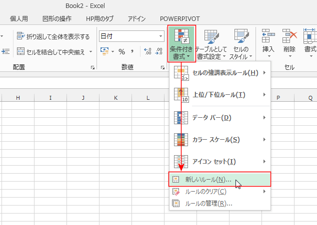Select column H header

18,98
